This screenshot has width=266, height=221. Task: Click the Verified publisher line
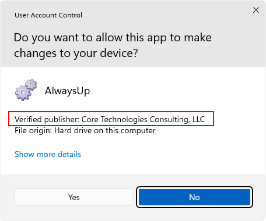click(x=110, y=119)
